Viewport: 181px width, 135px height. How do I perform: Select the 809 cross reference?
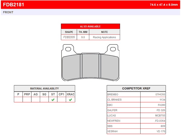tap(163, 126)
